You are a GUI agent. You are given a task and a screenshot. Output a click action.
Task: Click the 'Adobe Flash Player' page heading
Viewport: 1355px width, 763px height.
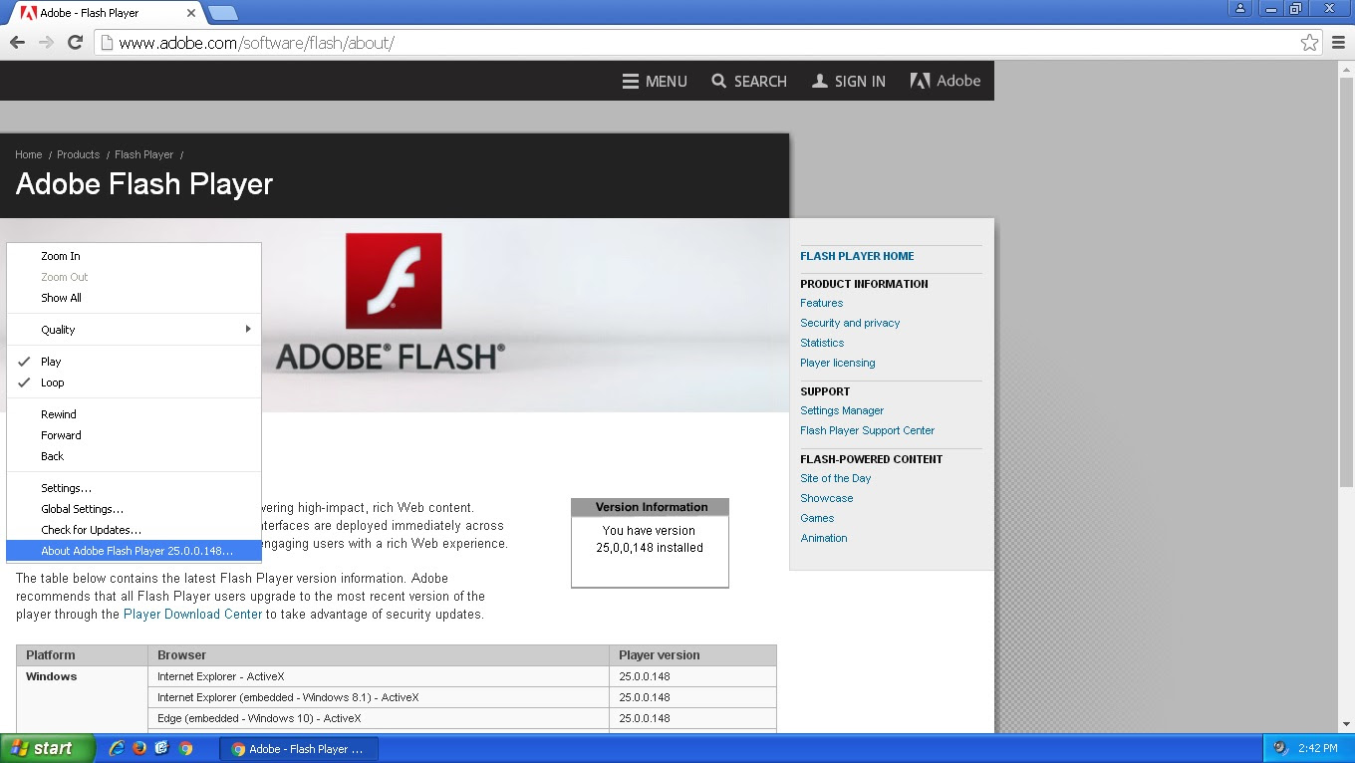pyautogui.click(x=144, y=184)
